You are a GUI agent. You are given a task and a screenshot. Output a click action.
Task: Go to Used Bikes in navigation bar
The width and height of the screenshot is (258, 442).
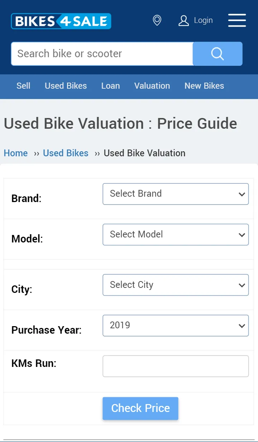(66, 86)
